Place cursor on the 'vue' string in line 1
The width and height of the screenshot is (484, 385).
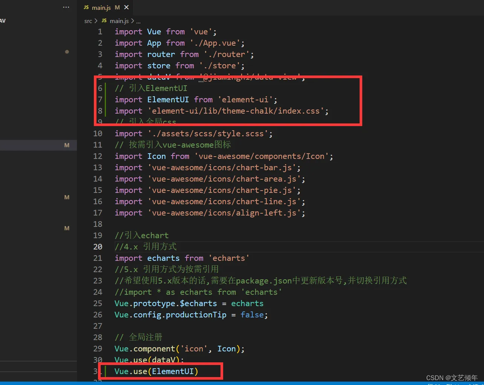(x=201, y=32)
